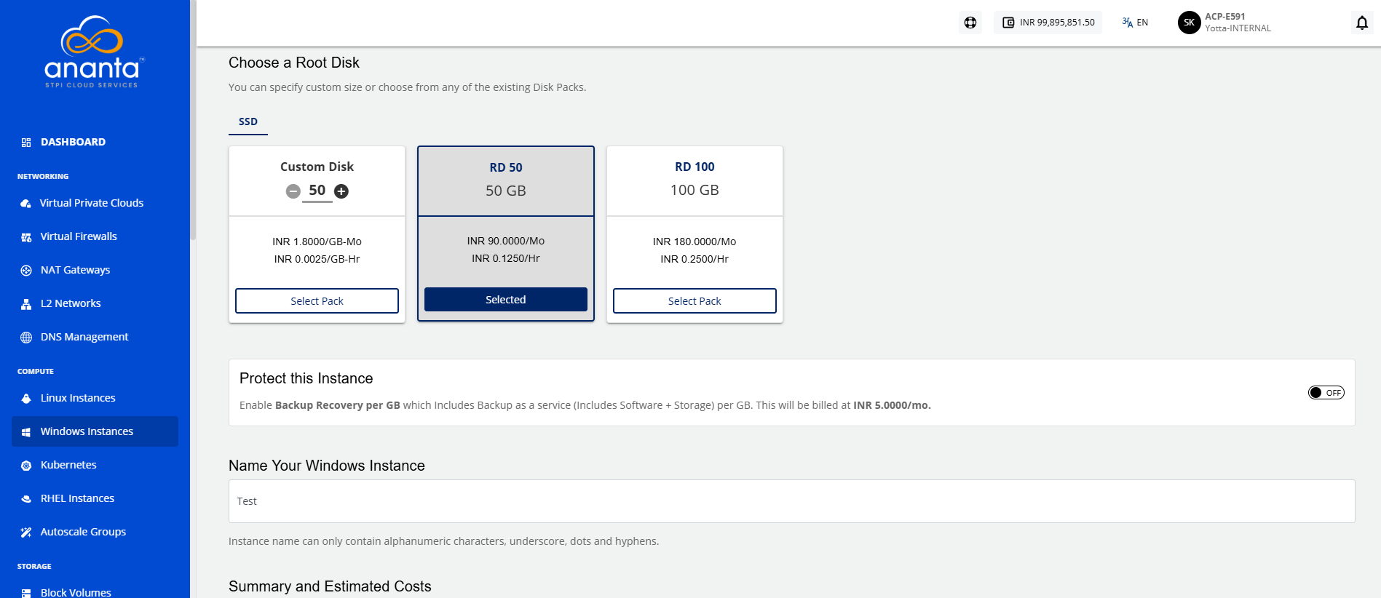Switch to the SSD disk tab
1381x598 pixels.
tap(248, 121)
